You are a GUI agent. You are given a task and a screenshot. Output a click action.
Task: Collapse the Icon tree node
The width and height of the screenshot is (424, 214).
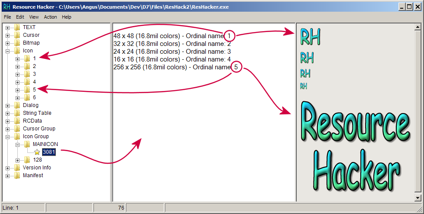tap(8, 51)
